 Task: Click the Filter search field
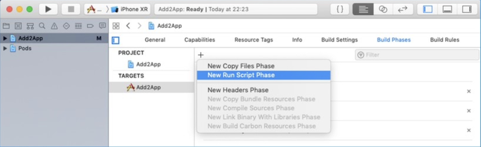pyautogui.click(x=418, y=55)
